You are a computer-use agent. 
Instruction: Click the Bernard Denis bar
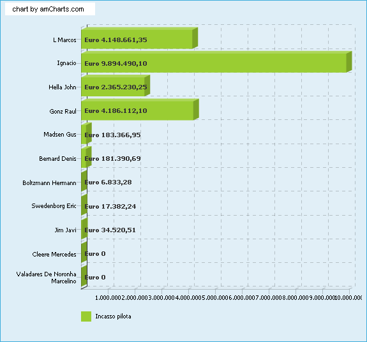click(x=86, y=157)
